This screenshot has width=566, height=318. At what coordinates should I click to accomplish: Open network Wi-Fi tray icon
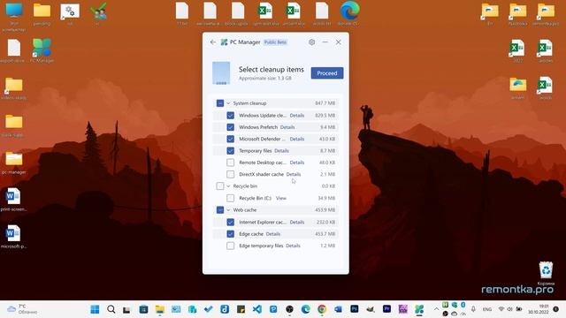(501, 309)
